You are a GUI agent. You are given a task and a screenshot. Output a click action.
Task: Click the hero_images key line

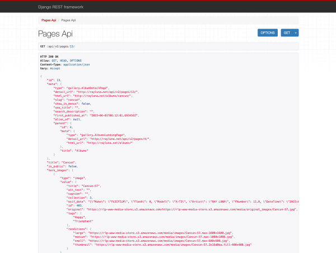[60, 170]
